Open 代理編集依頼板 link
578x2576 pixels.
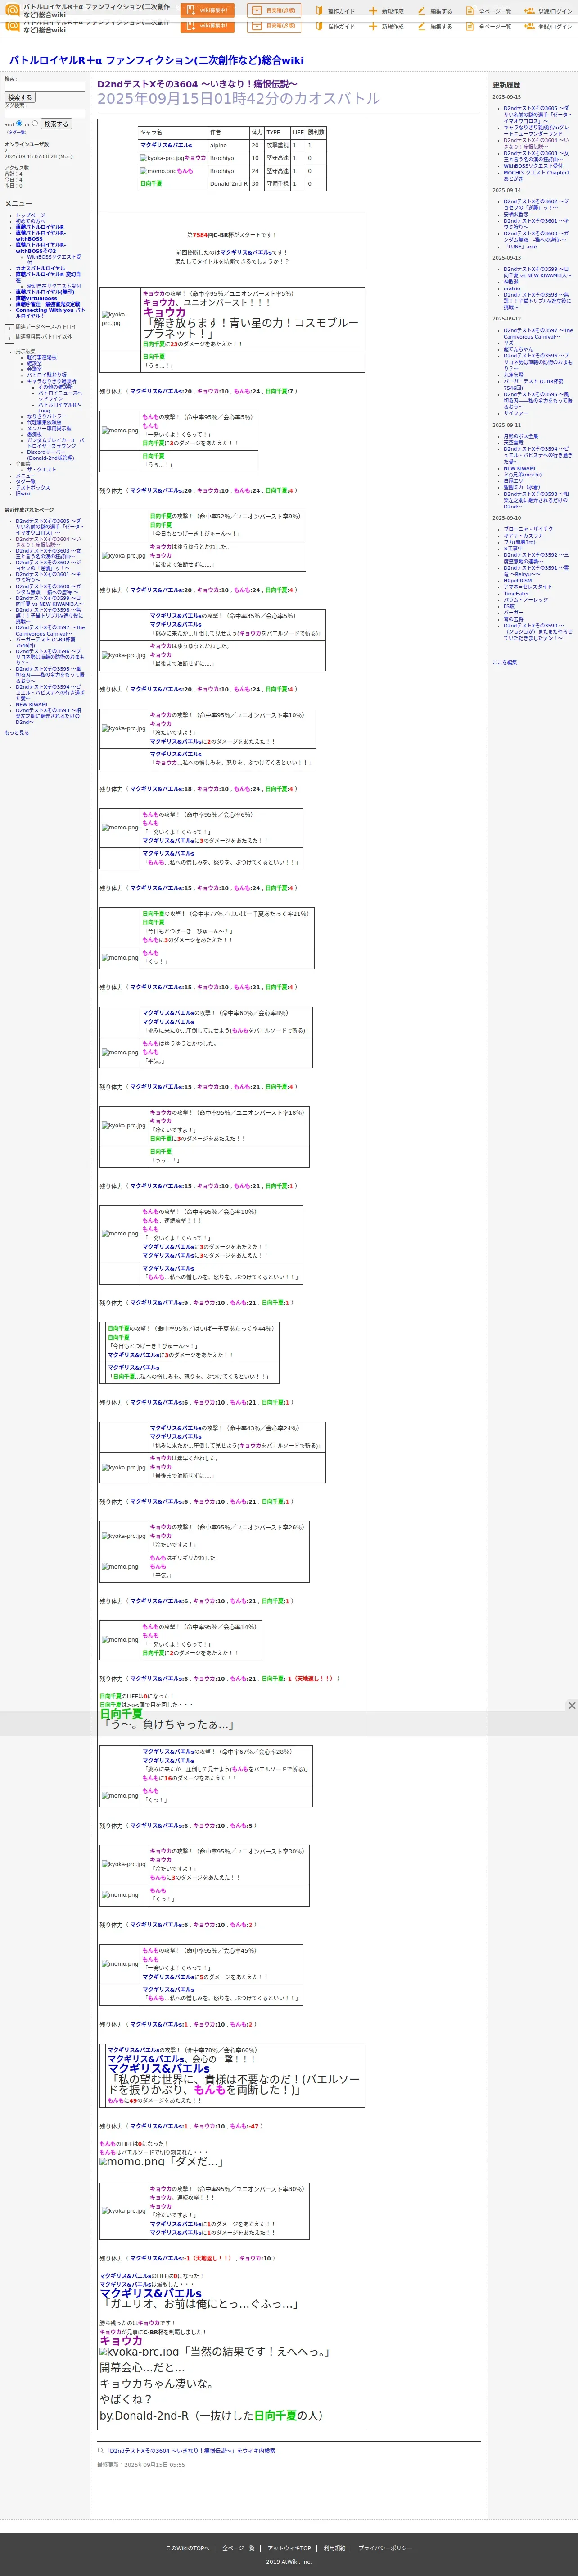[x=44, y=422]
